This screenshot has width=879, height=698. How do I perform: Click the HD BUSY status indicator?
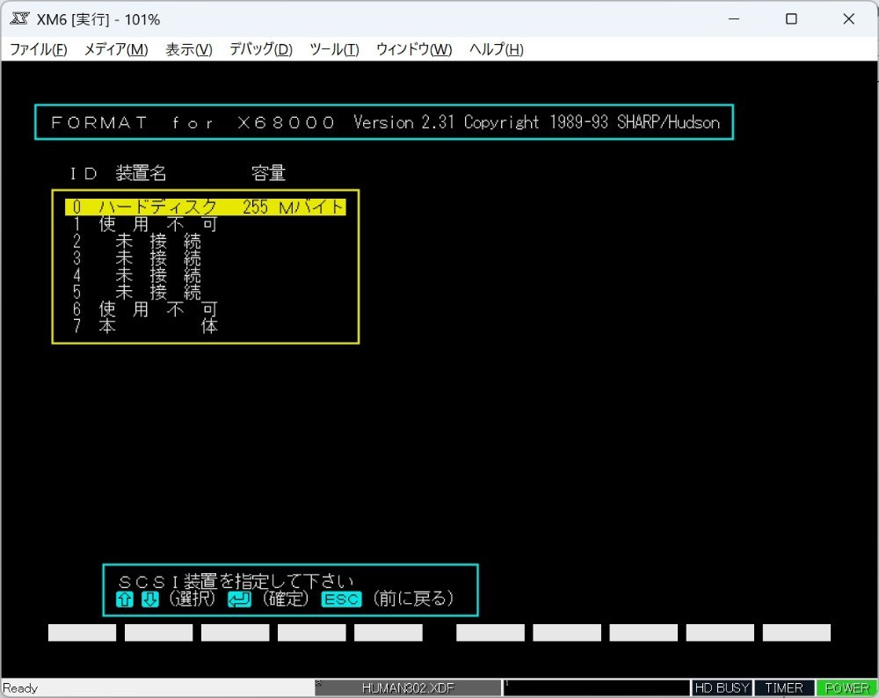click(x=722, y=688)
